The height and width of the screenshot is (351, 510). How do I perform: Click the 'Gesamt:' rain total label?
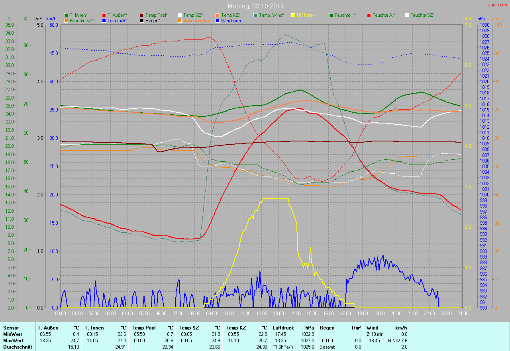pyautogui.click(x=327, y=347)
